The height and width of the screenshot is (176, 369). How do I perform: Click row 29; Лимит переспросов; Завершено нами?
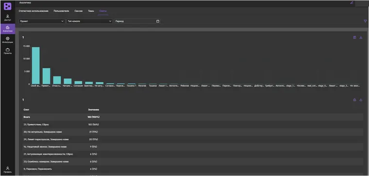[x=193, y=139]
